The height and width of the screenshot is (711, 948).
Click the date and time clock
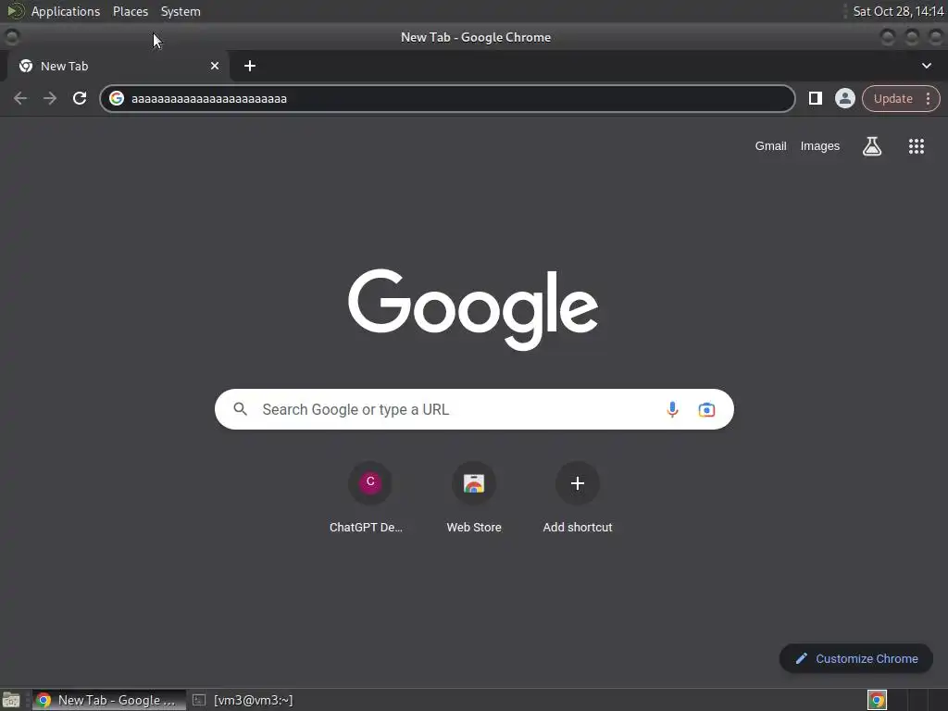pyautogui.click(x=898, y=11)
